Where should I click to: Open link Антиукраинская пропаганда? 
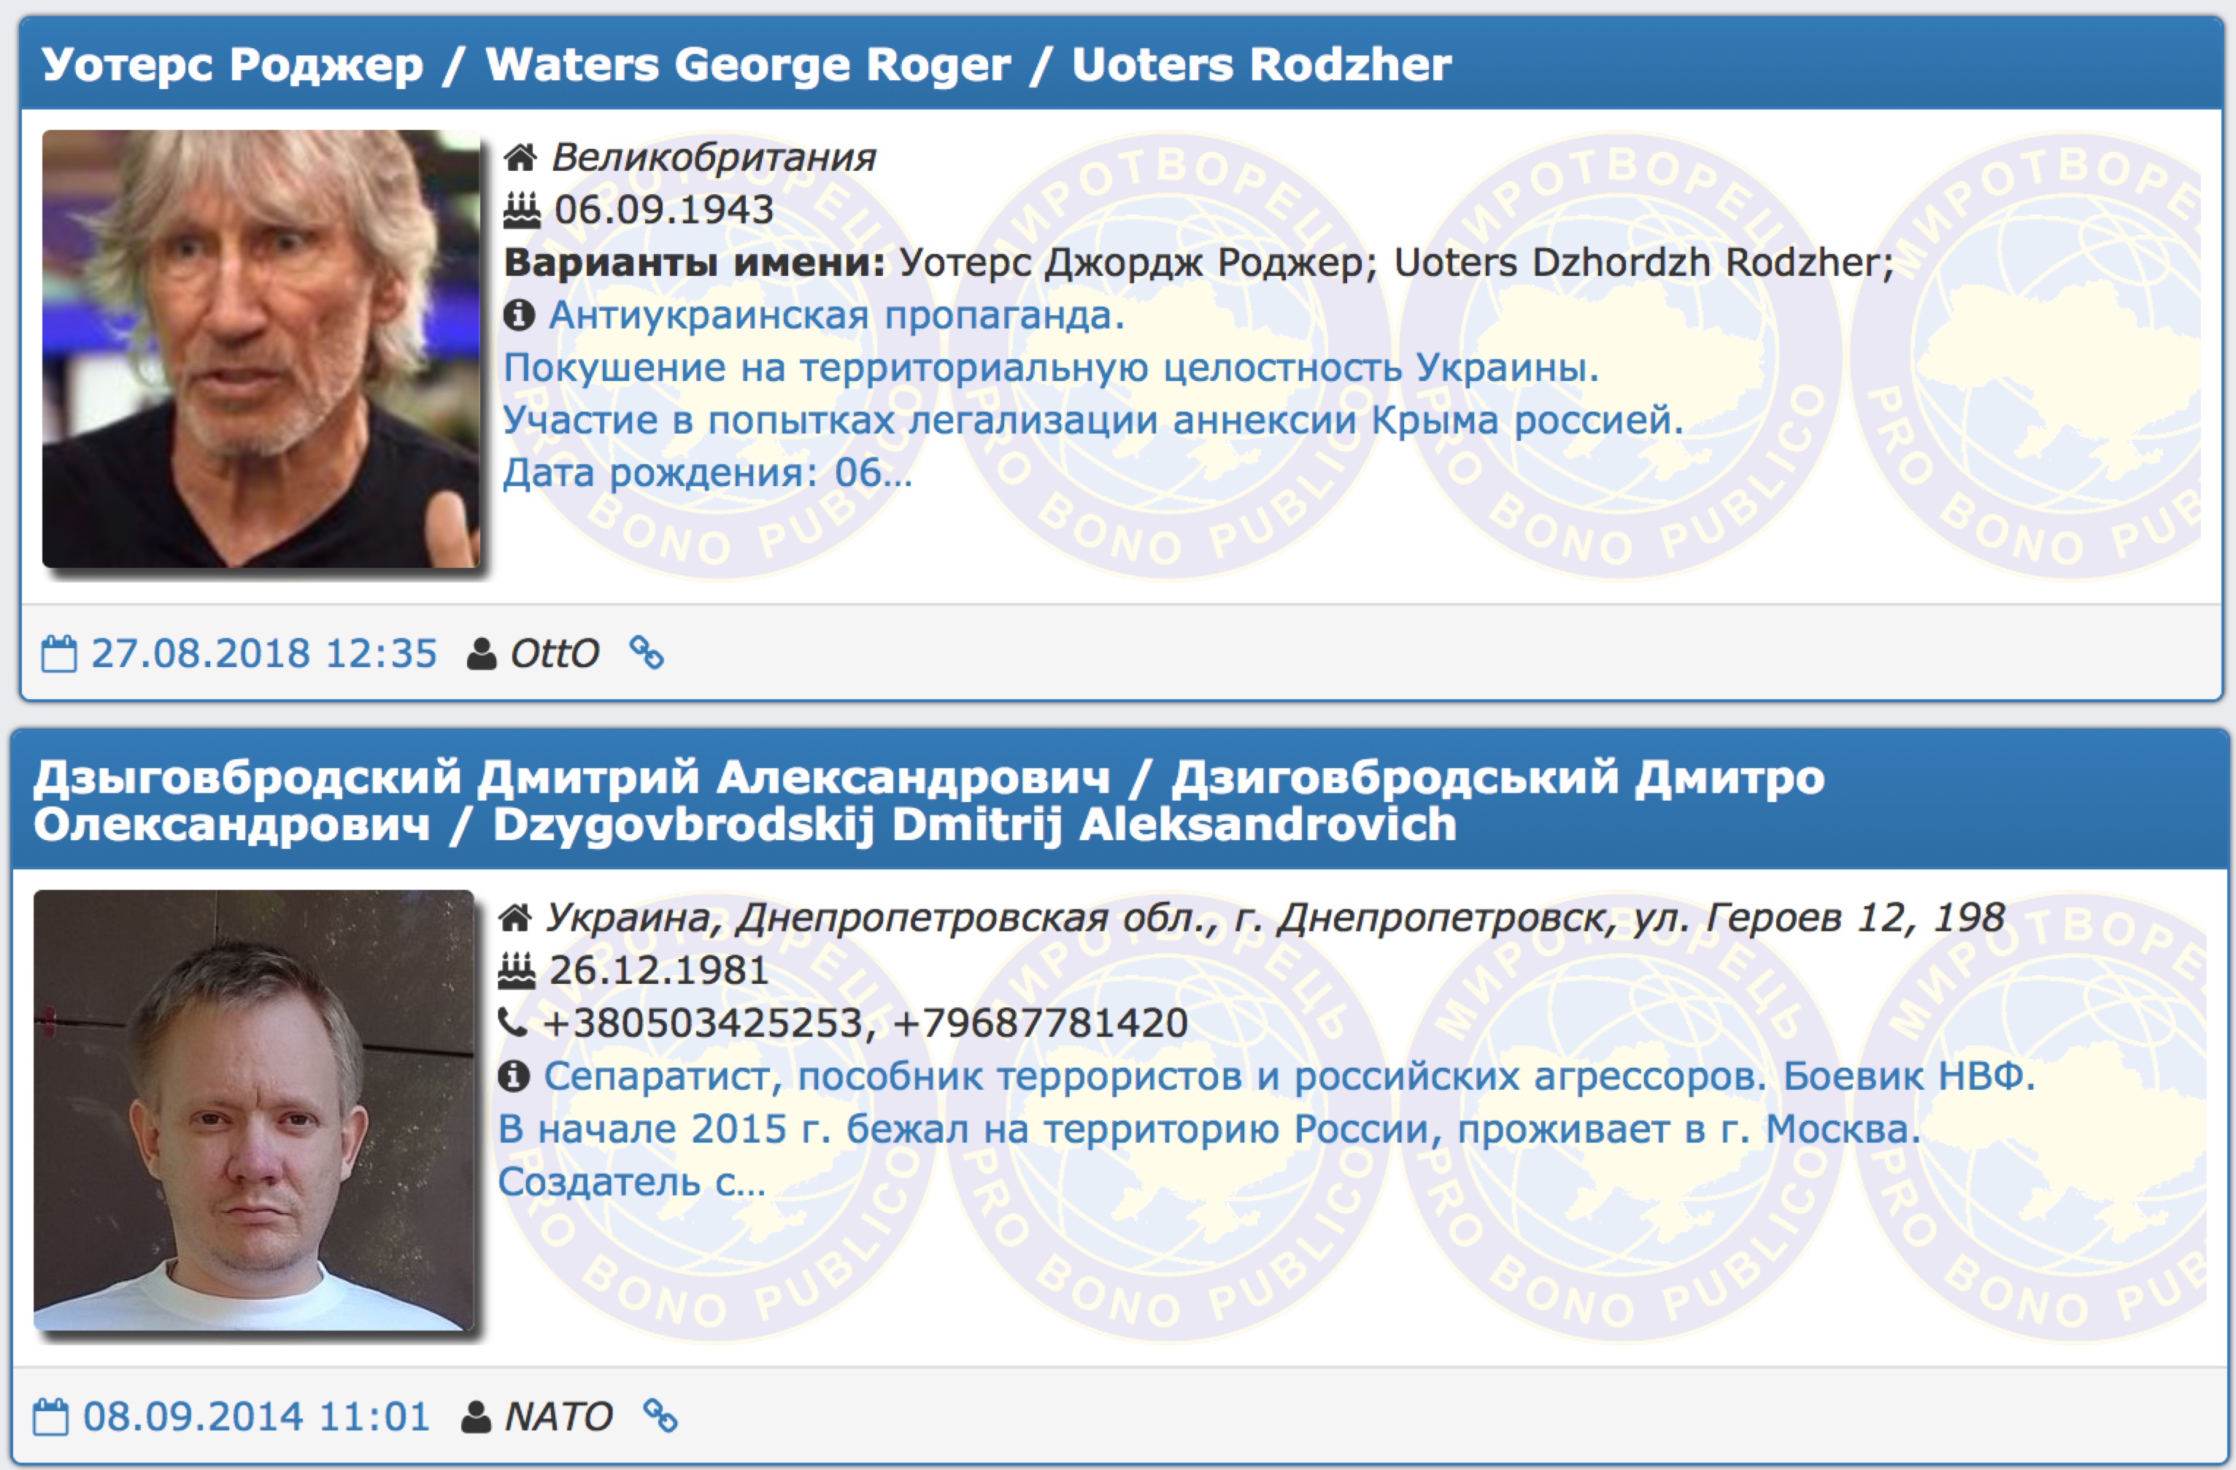pyautogui.click(x=836, y=315)
